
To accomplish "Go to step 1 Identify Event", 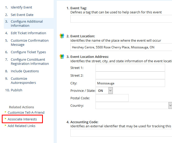I will (x=21, y=7).
